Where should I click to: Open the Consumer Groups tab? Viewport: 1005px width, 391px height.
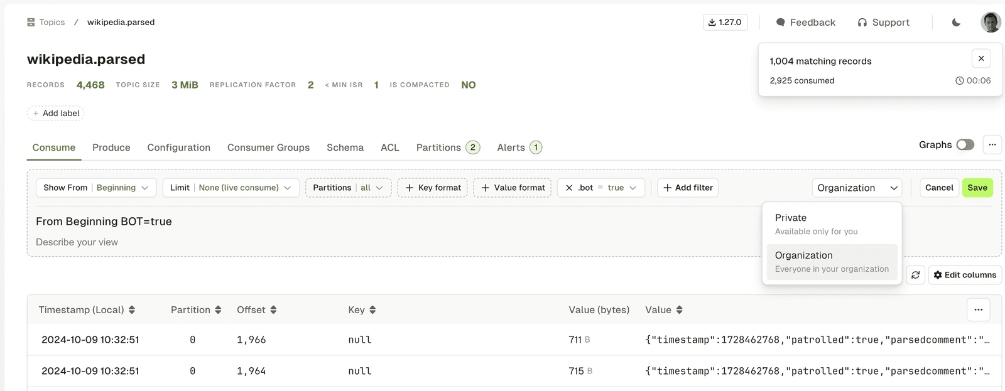268,147
